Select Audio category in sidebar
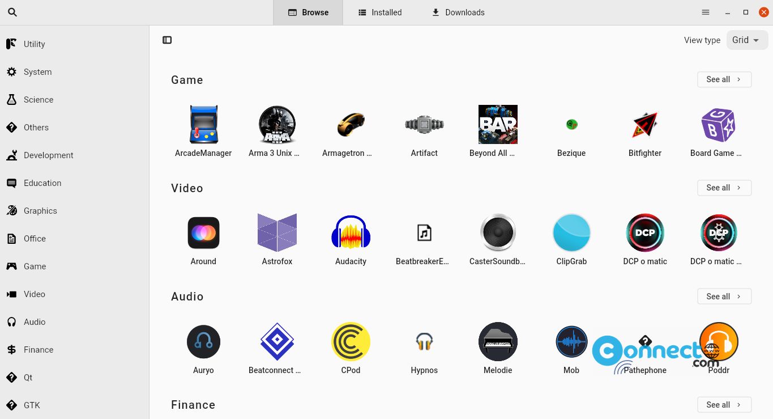 (74, 322)
